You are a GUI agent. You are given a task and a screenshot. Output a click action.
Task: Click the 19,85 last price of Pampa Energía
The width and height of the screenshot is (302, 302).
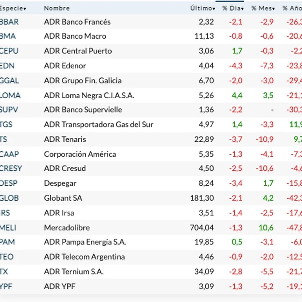tap(204, 242)
